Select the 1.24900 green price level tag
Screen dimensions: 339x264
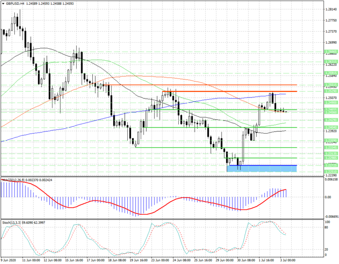click(331, 103)
